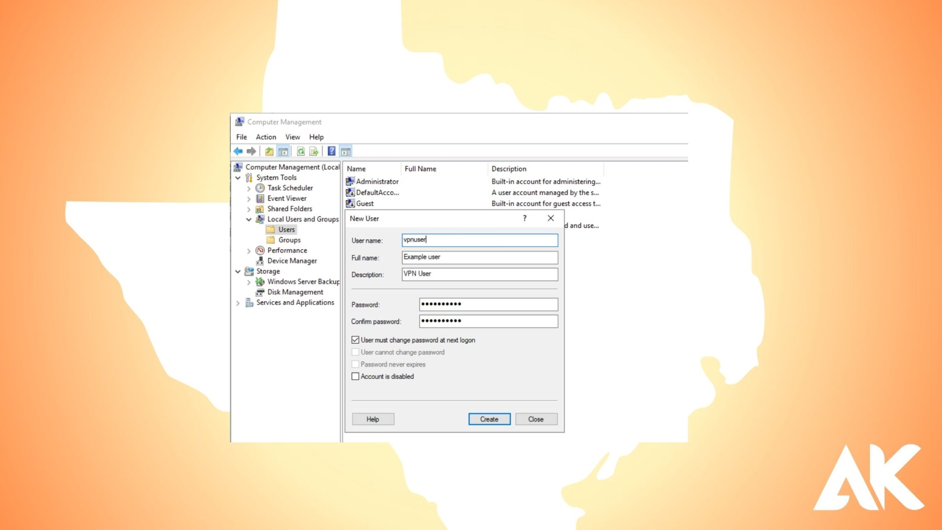The width and height of the screenshot is (942, 530).
Task: Check the 'Password never expires' option
Action: pyautogui.click(x=355, y=364)
